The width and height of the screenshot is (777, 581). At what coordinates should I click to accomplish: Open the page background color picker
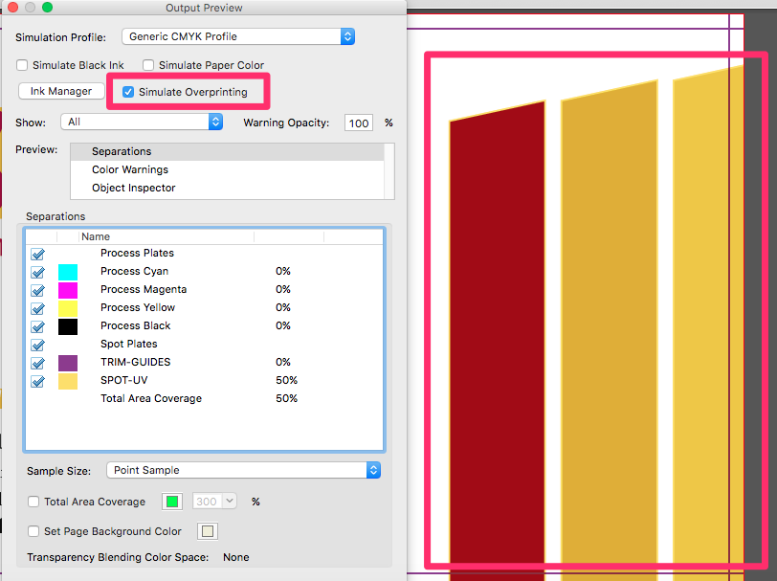(207, 531)
